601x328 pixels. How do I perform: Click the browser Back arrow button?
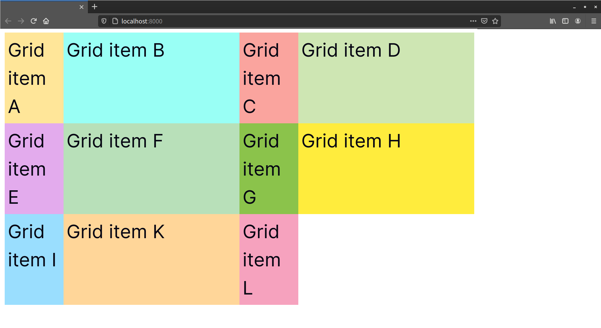tap(8, 21)
